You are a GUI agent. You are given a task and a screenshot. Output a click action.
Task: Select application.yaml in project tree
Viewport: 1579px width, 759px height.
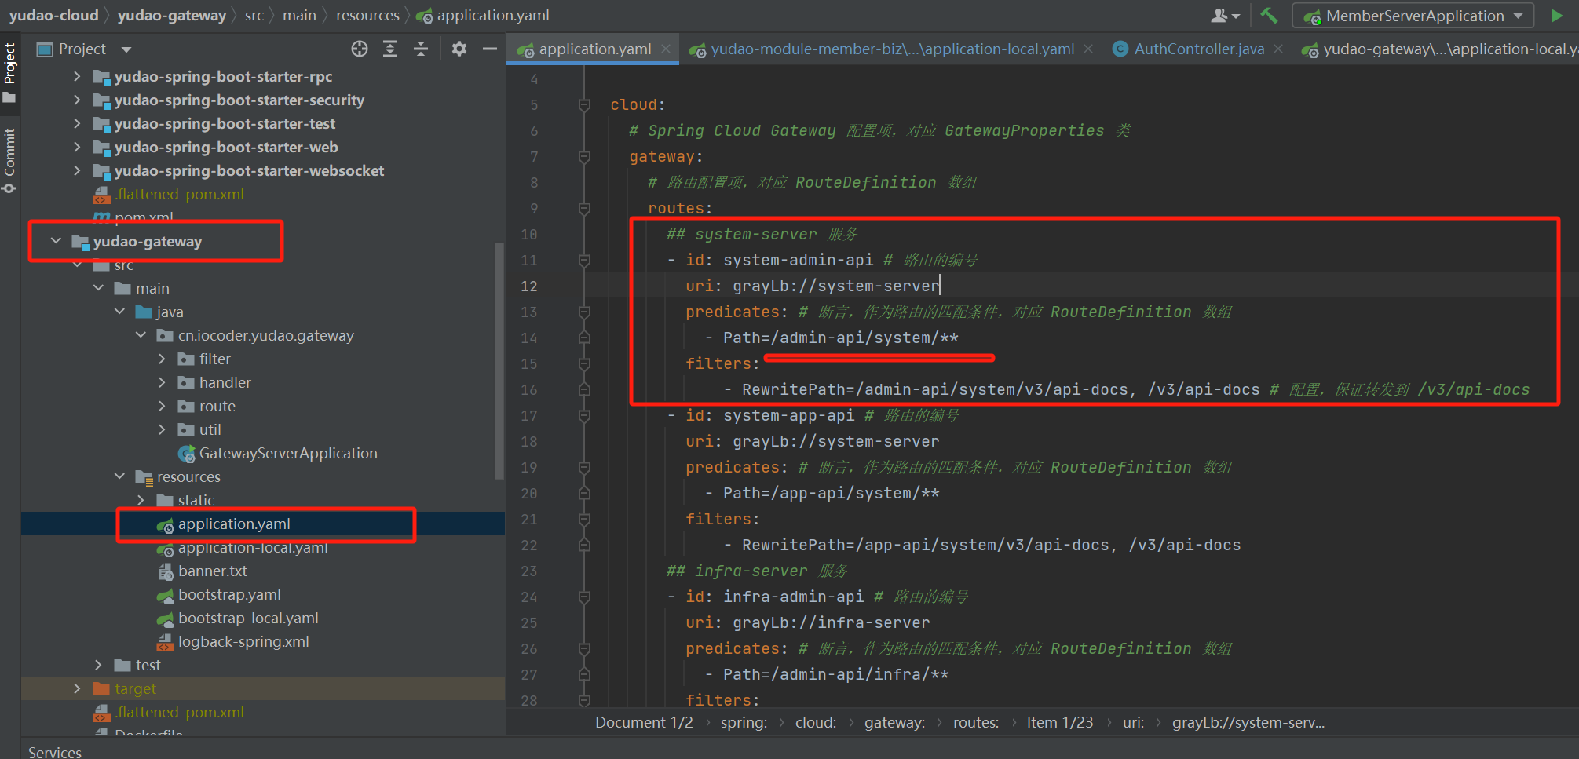(x=234, y=524)
